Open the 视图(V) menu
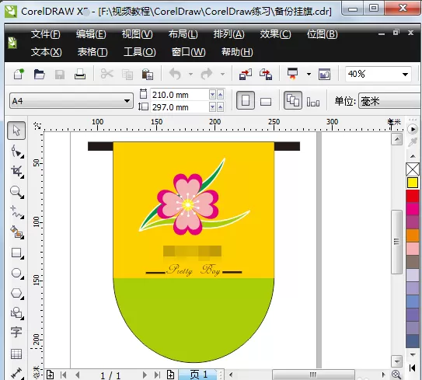This screenshot has width=422, height=380. click(137, 34)
